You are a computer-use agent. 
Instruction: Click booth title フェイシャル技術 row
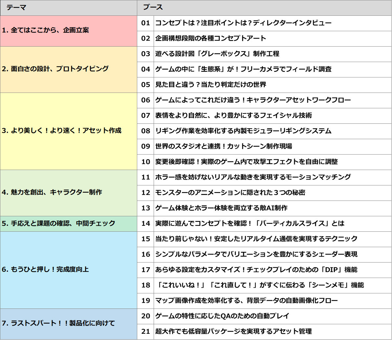(x=272, y=116)
